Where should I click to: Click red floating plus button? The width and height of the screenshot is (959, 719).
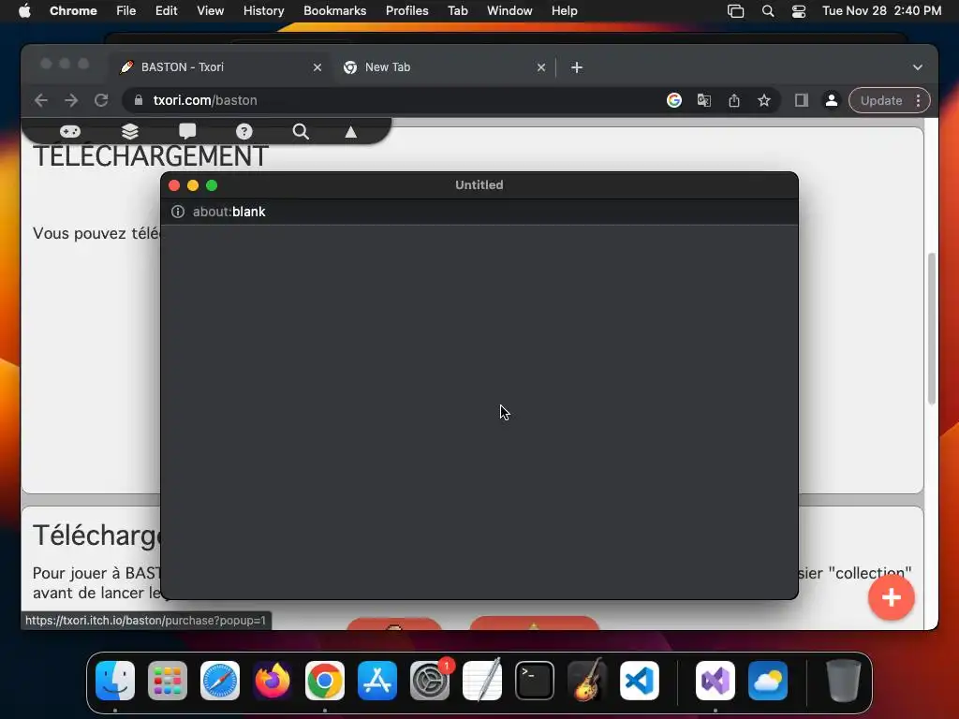892,597
